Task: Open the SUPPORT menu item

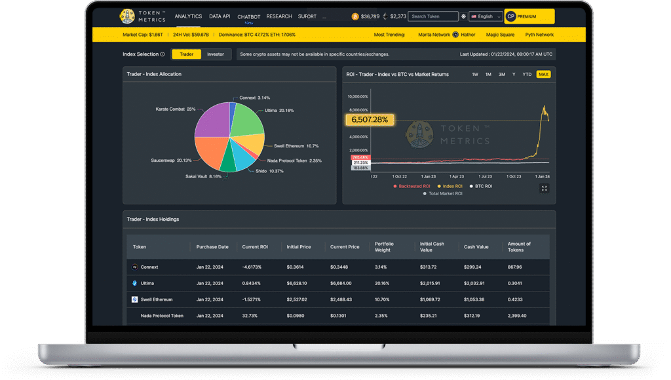Action: 307,16
